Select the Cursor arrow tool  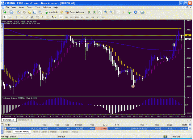click(5, 17)
